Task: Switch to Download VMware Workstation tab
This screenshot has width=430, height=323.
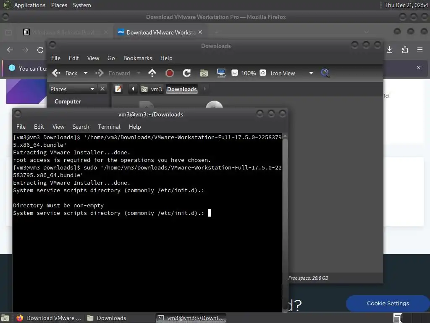Action: (x=160, y=32)
